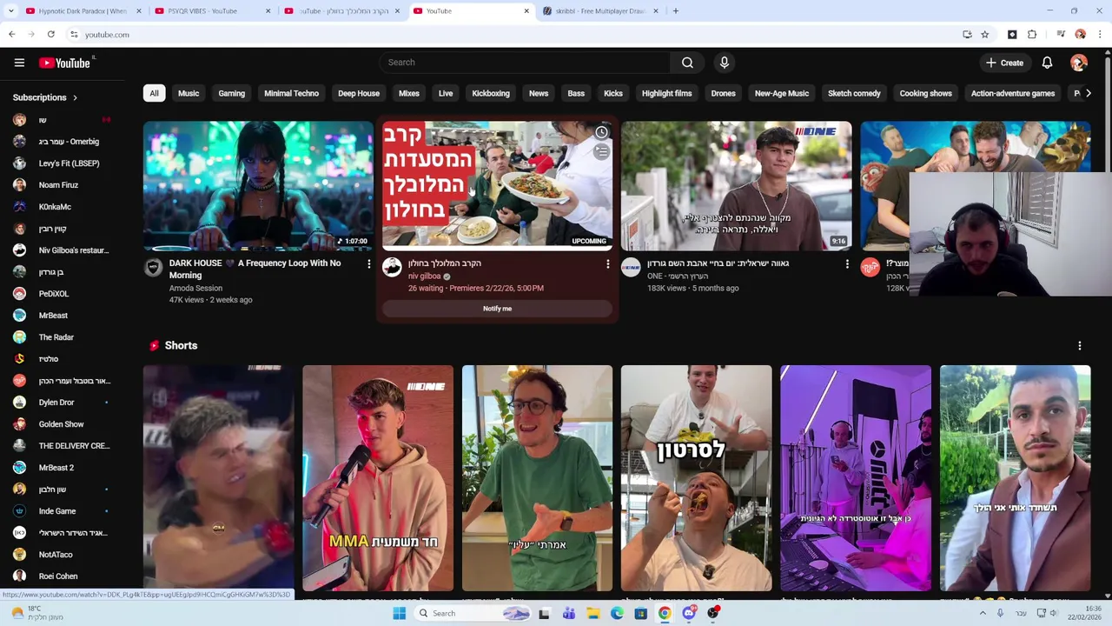The image size is (1112, 626).
Task: Open the ONE channel 9:16 video thumbnail
Action: point(736,186)
